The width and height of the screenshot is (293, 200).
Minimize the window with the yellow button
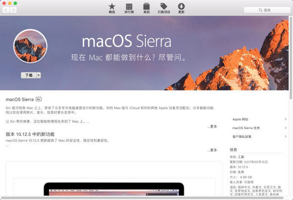click(x=10, y=3)
